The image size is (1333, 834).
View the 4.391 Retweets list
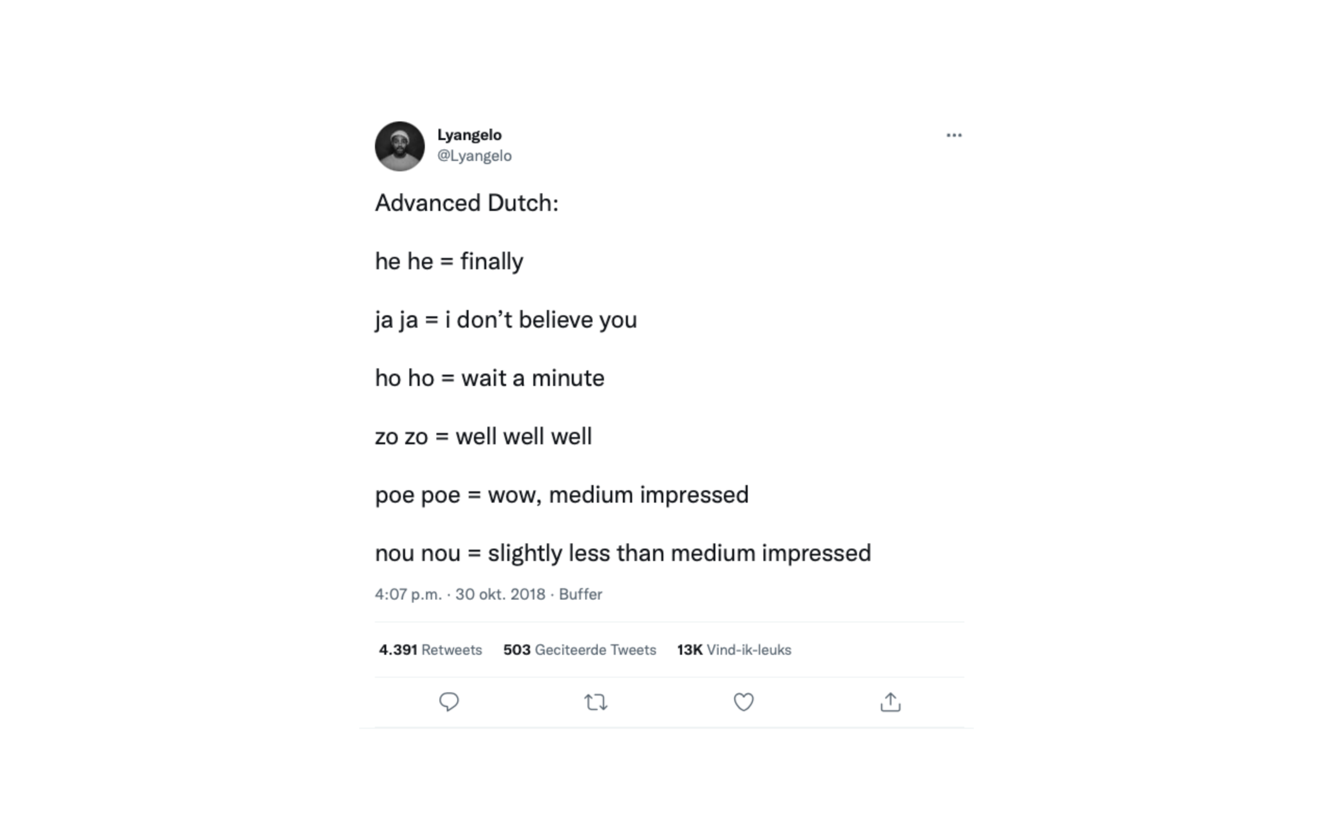click(x=430, y=650)
